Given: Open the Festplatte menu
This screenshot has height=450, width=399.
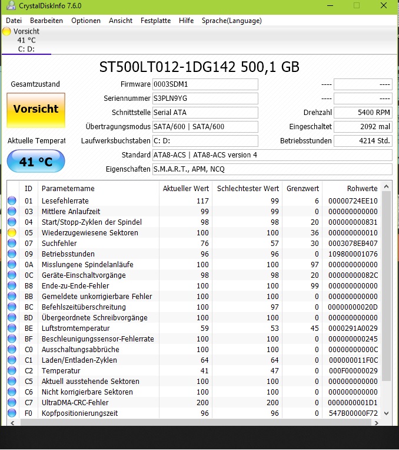Looking at the screenshot, I should pyautogui.click(x=155, y=21).
